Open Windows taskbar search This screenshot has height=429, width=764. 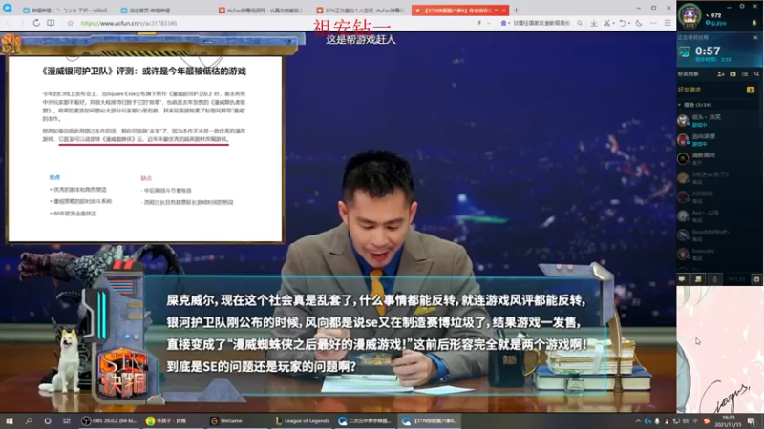pos(29,420)
